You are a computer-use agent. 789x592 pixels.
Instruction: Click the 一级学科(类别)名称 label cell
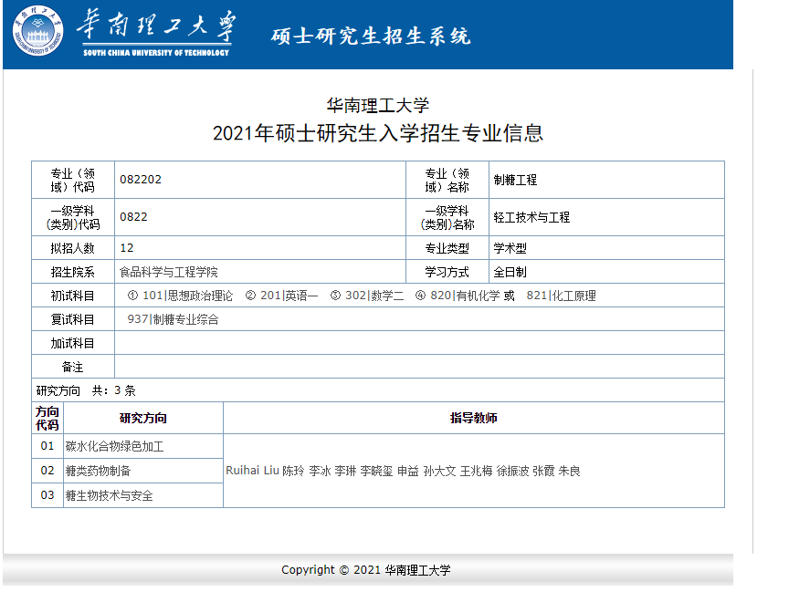[447, 217]
